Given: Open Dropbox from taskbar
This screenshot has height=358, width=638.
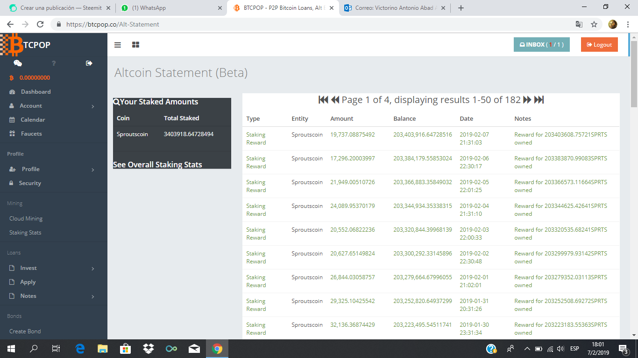Looking at the screenshot, I should coord(149,349).
